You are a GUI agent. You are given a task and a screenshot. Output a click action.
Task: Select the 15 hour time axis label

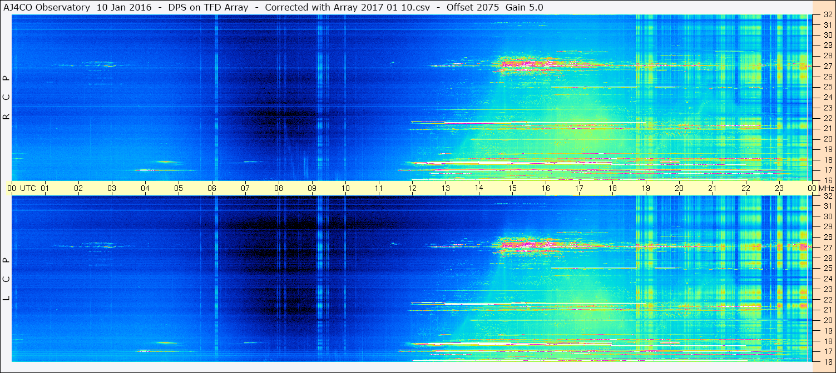click(512, 188)
